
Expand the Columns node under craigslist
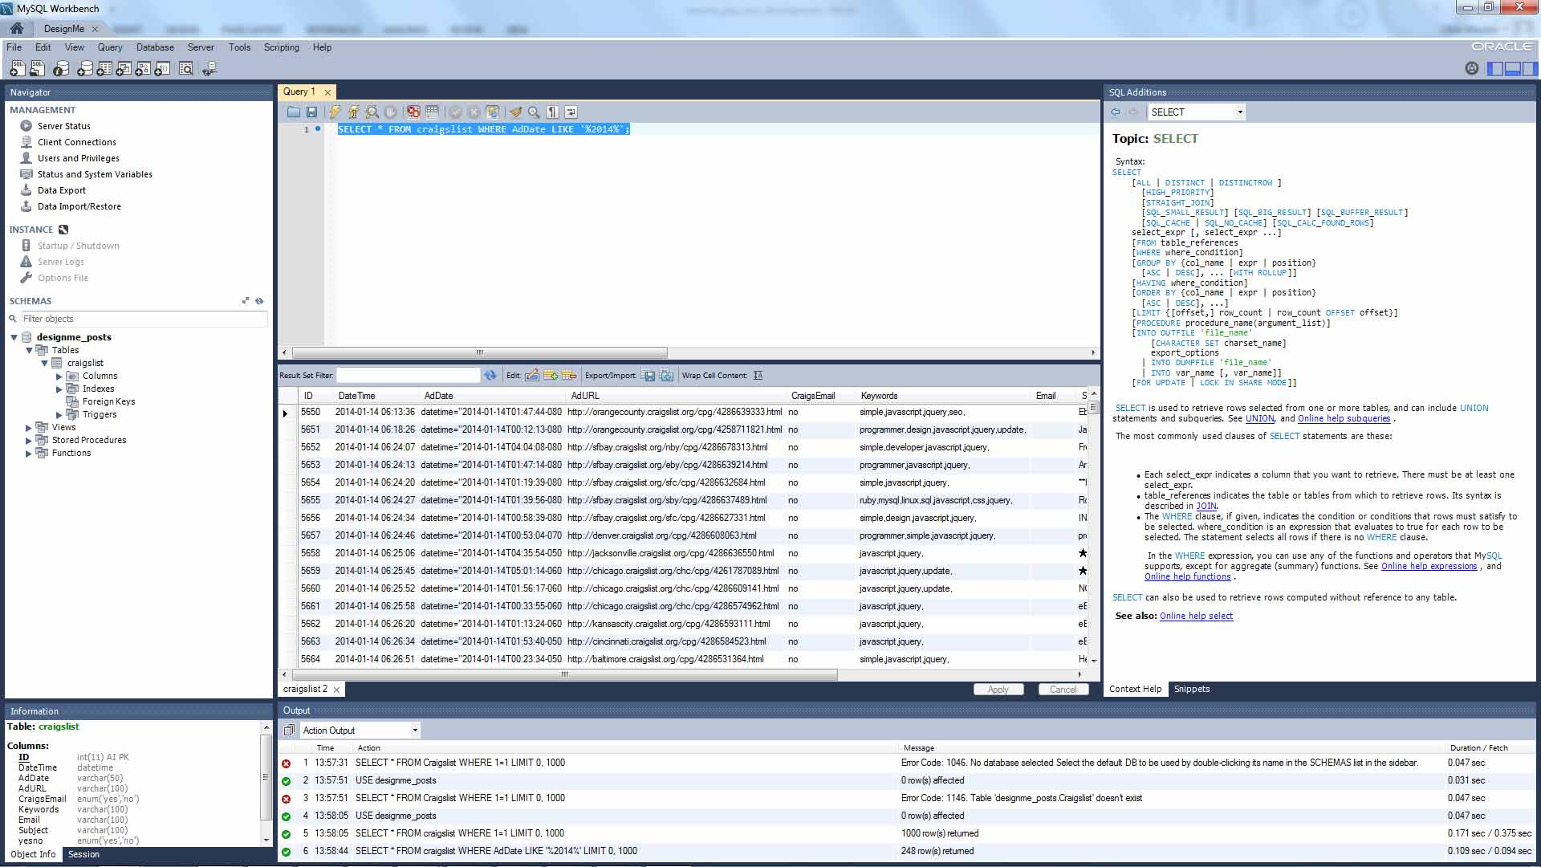tap(59, 376)
